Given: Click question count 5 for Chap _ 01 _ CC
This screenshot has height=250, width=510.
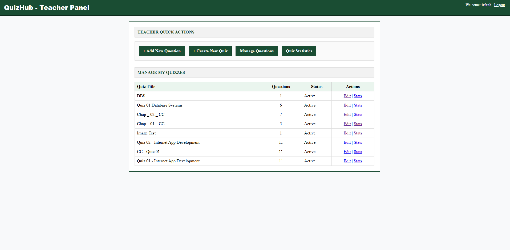Looking at the screenshot, I should coord(281,124).
